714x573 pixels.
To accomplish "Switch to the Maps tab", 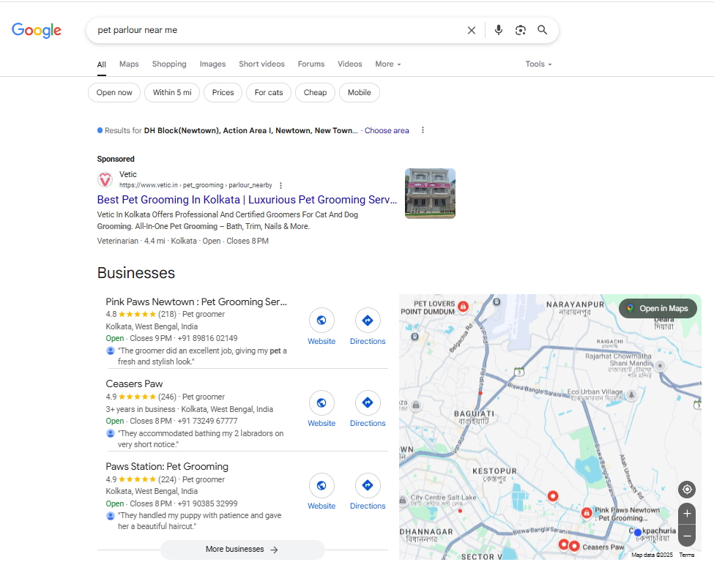I will [x=129, y=64].
